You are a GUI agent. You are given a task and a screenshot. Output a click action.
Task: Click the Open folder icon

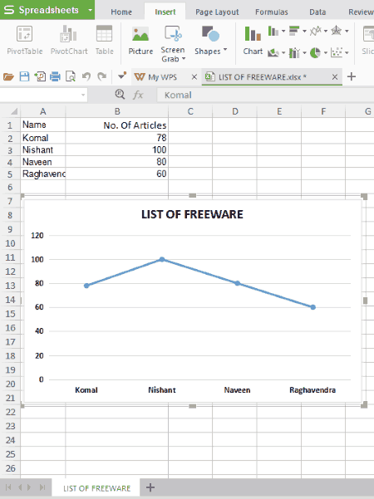pyautogui.click(x=8, y=76)
